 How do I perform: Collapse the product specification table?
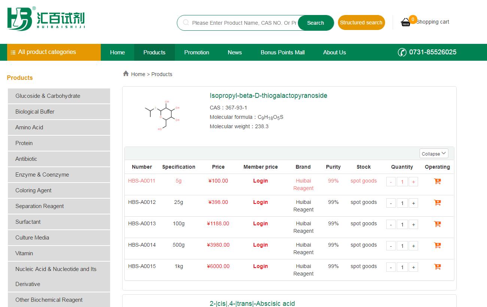(x=434, y=154)
